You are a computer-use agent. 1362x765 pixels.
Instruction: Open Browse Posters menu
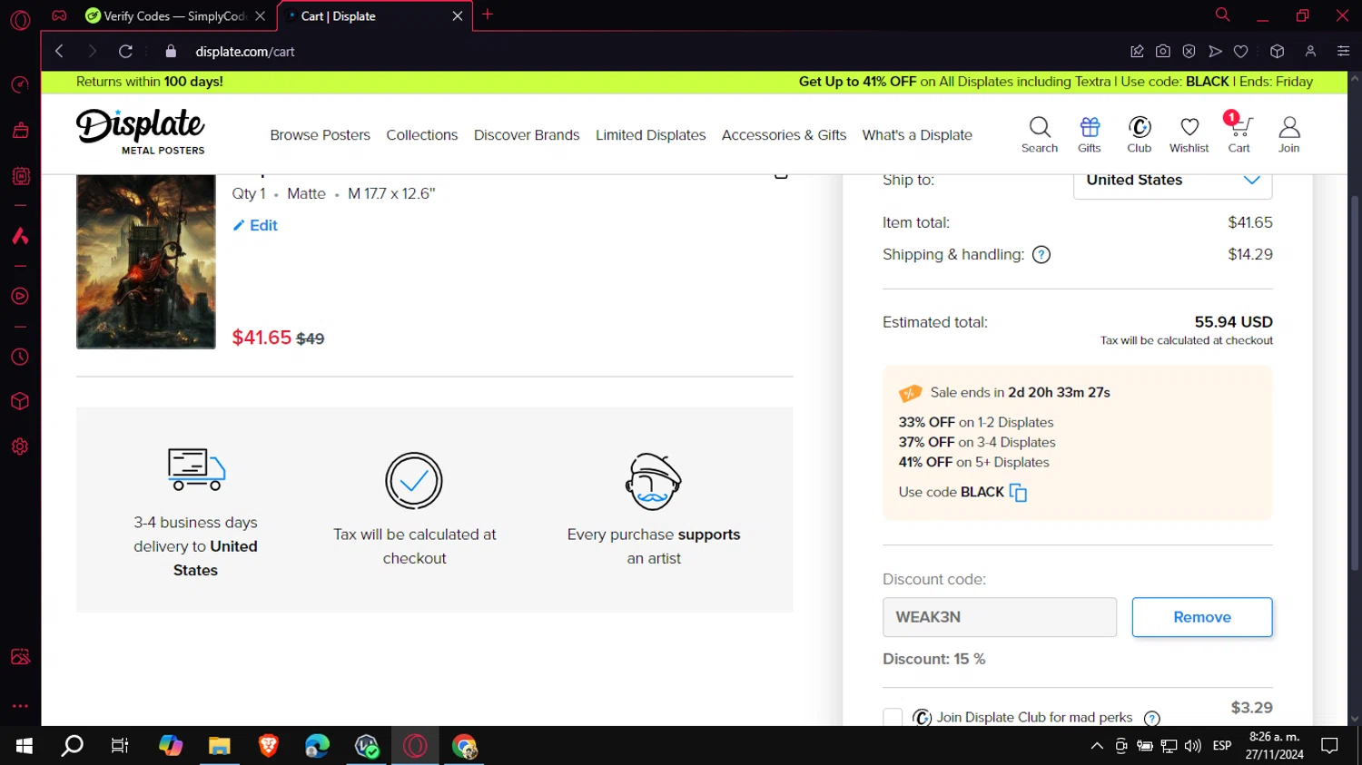320,135
